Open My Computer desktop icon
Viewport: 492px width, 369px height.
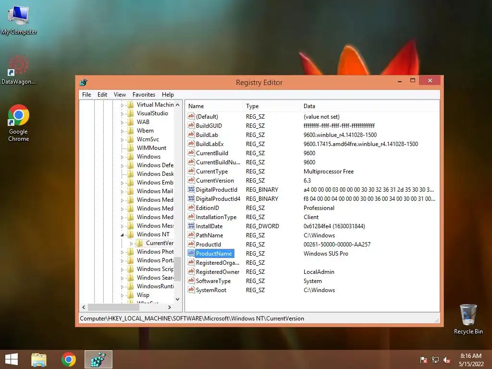(19, 20)
